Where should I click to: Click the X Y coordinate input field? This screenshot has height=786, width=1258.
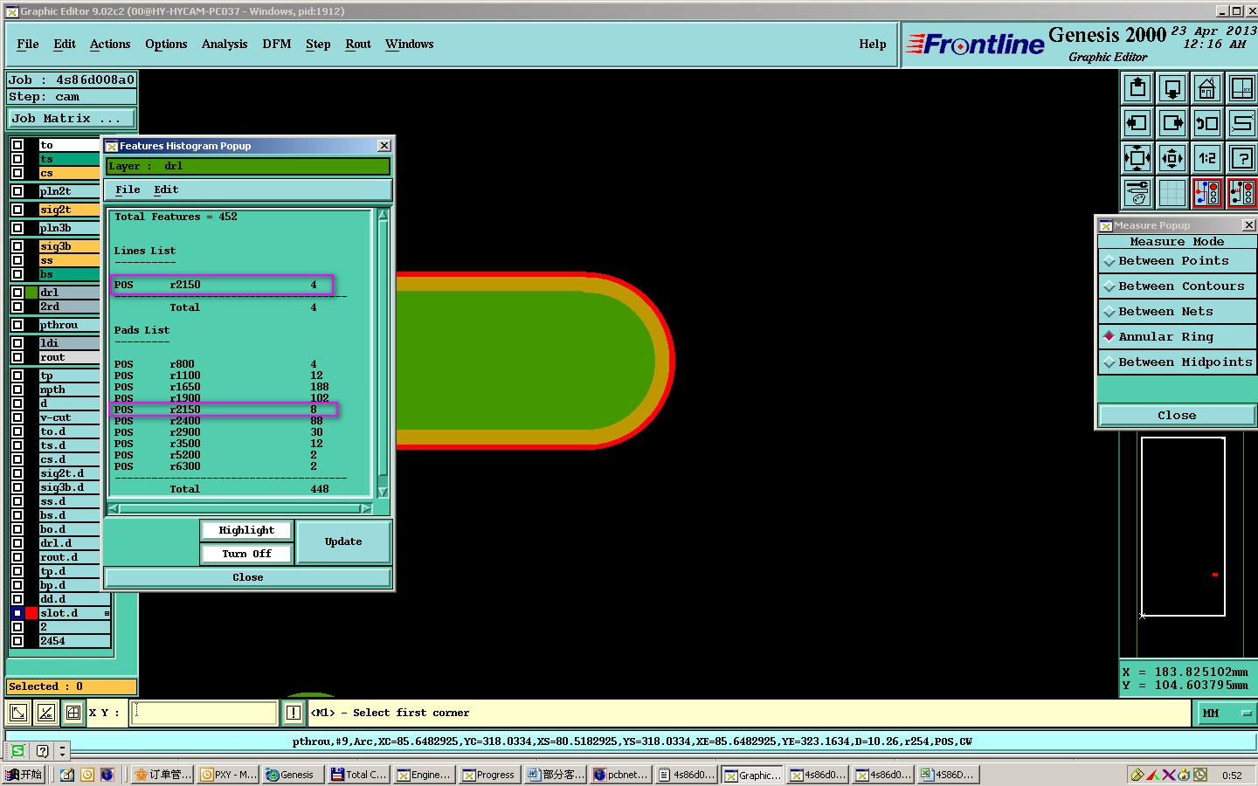(x=204, y=713)
